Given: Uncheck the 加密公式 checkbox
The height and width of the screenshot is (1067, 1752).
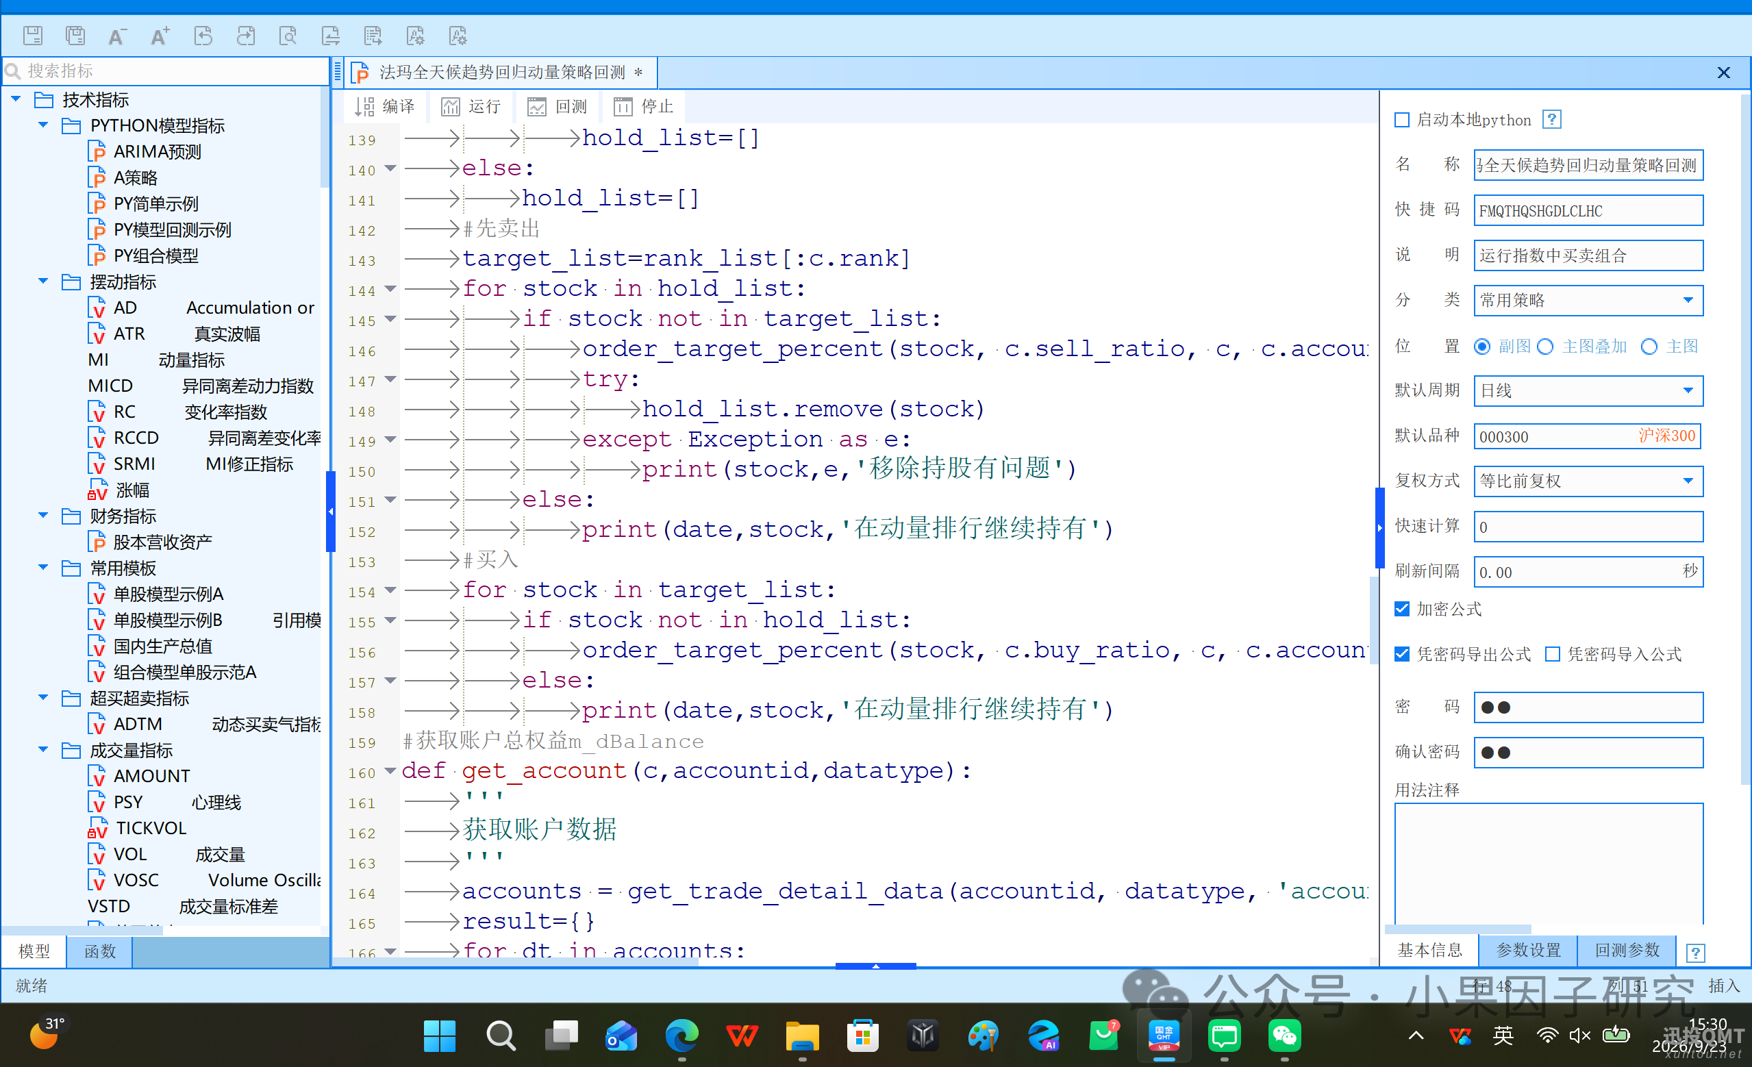Looking at the screenshot, I should click(1401, 610).
